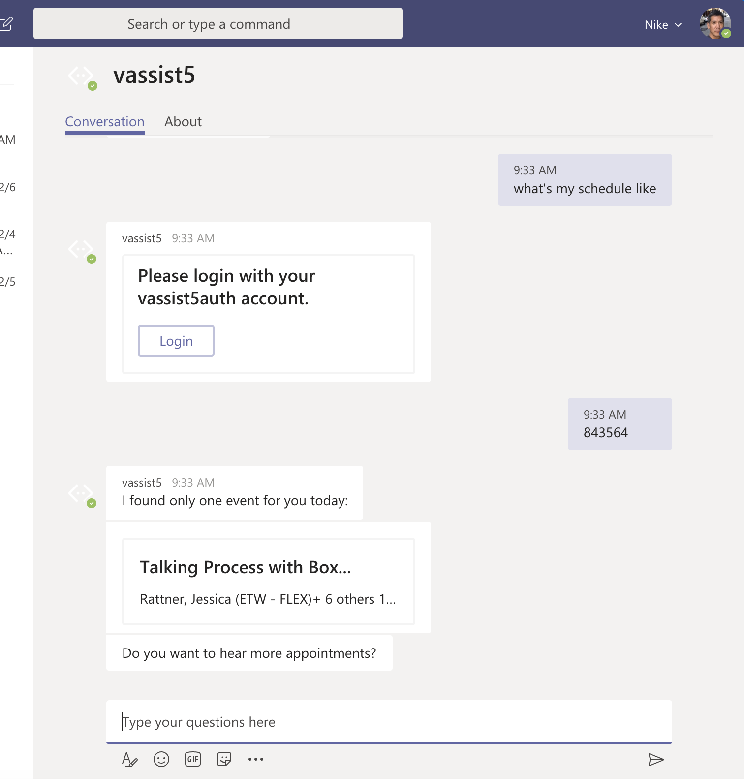Open the Talking Process with Box event card
Screen dimensions: 744x779
click(x=268, y=581)
